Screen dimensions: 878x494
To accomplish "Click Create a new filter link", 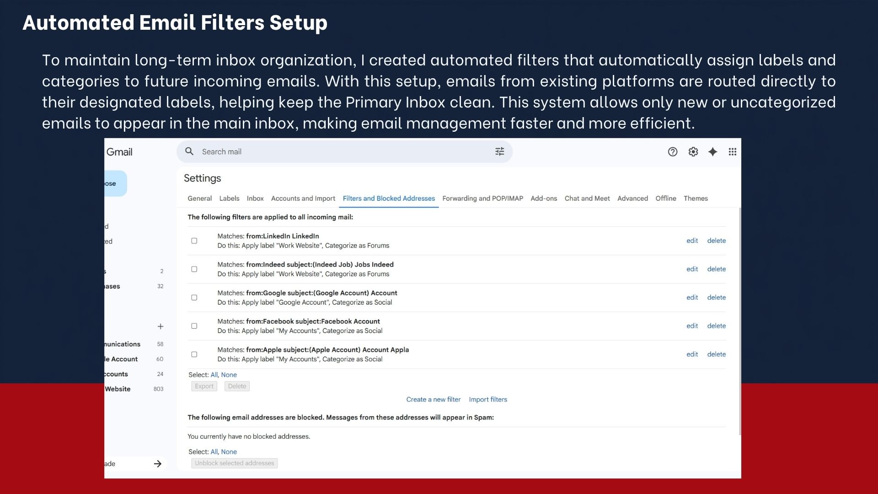I will 433,399.
